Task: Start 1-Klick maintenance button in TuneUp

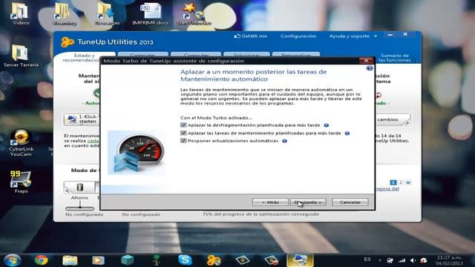Action: [x=82, y=119]
